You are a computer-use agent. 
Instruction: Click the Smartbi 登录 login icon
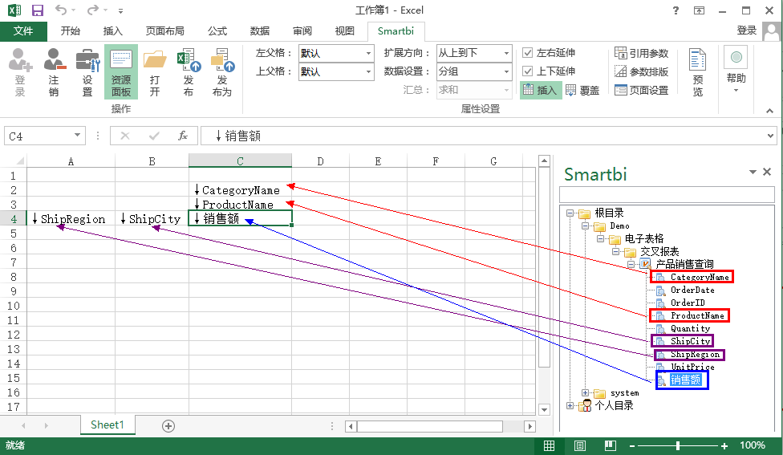point(20,72)
